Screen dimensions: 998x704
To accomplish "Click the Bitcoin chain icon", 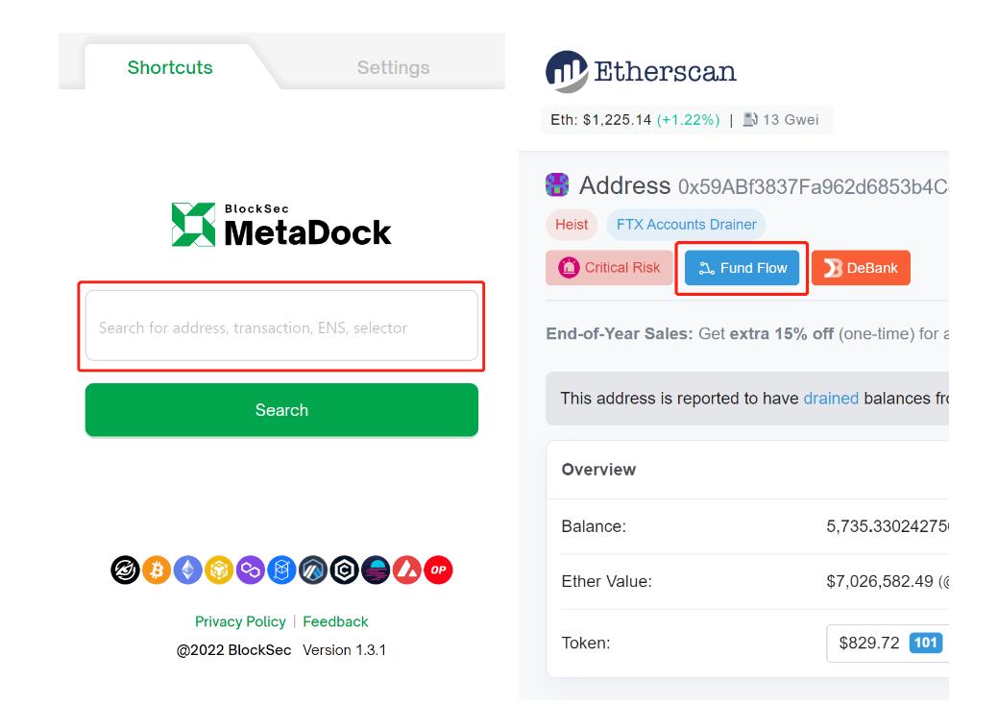I will pos(157,570).
